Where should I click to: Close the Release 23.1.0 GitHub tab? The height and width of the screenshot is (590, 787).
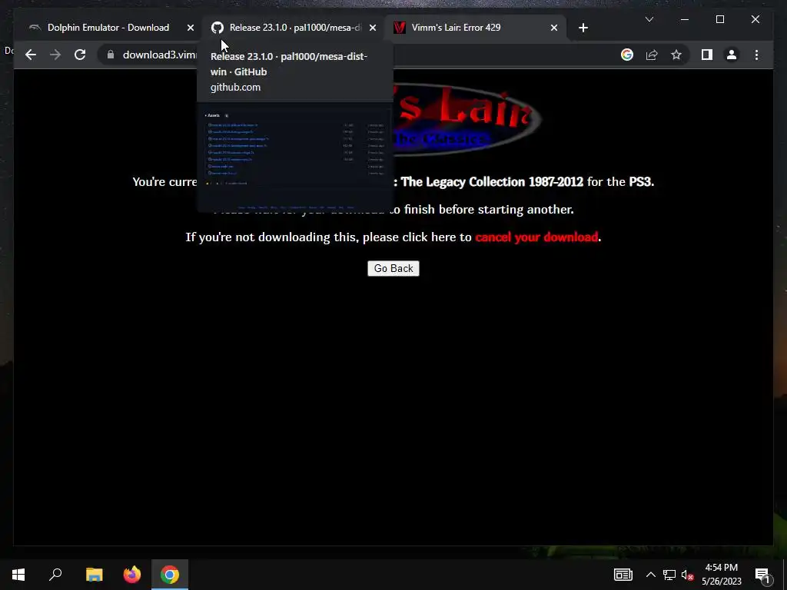coord(373,28)
